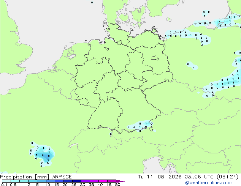Viewport: 241px width, 186px height.
Task: Click the 'Precipitation [mm]' title text
Action: tap(25, 177)
